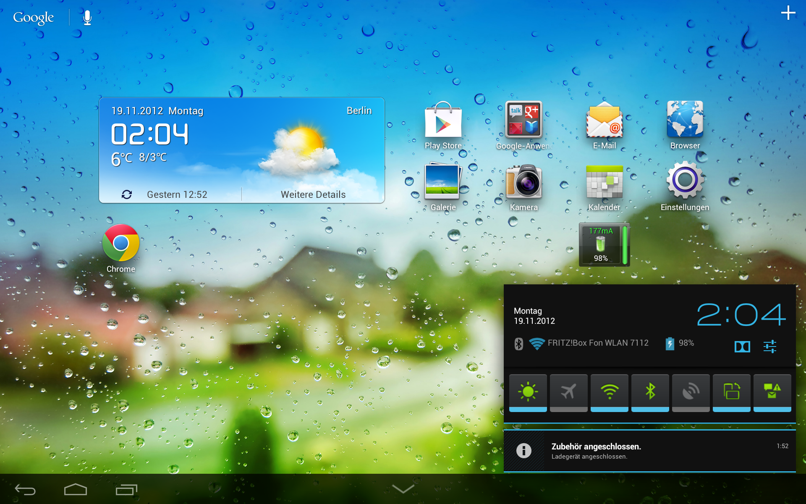Toggle auto-rotate screen quick setting
The height and width of the screenshot is (504, 806).
(731, 392)
